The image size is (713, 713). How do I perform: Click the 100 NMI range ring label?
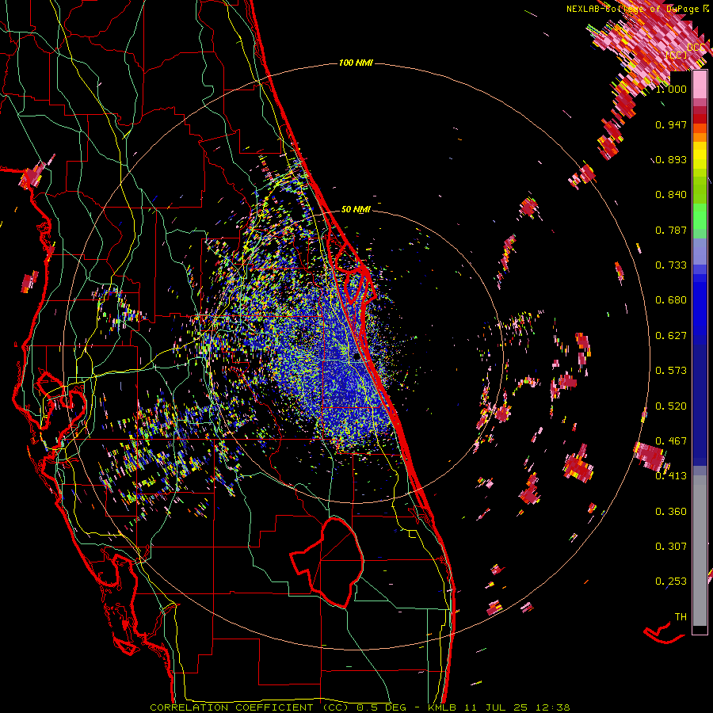coord(356,63)
